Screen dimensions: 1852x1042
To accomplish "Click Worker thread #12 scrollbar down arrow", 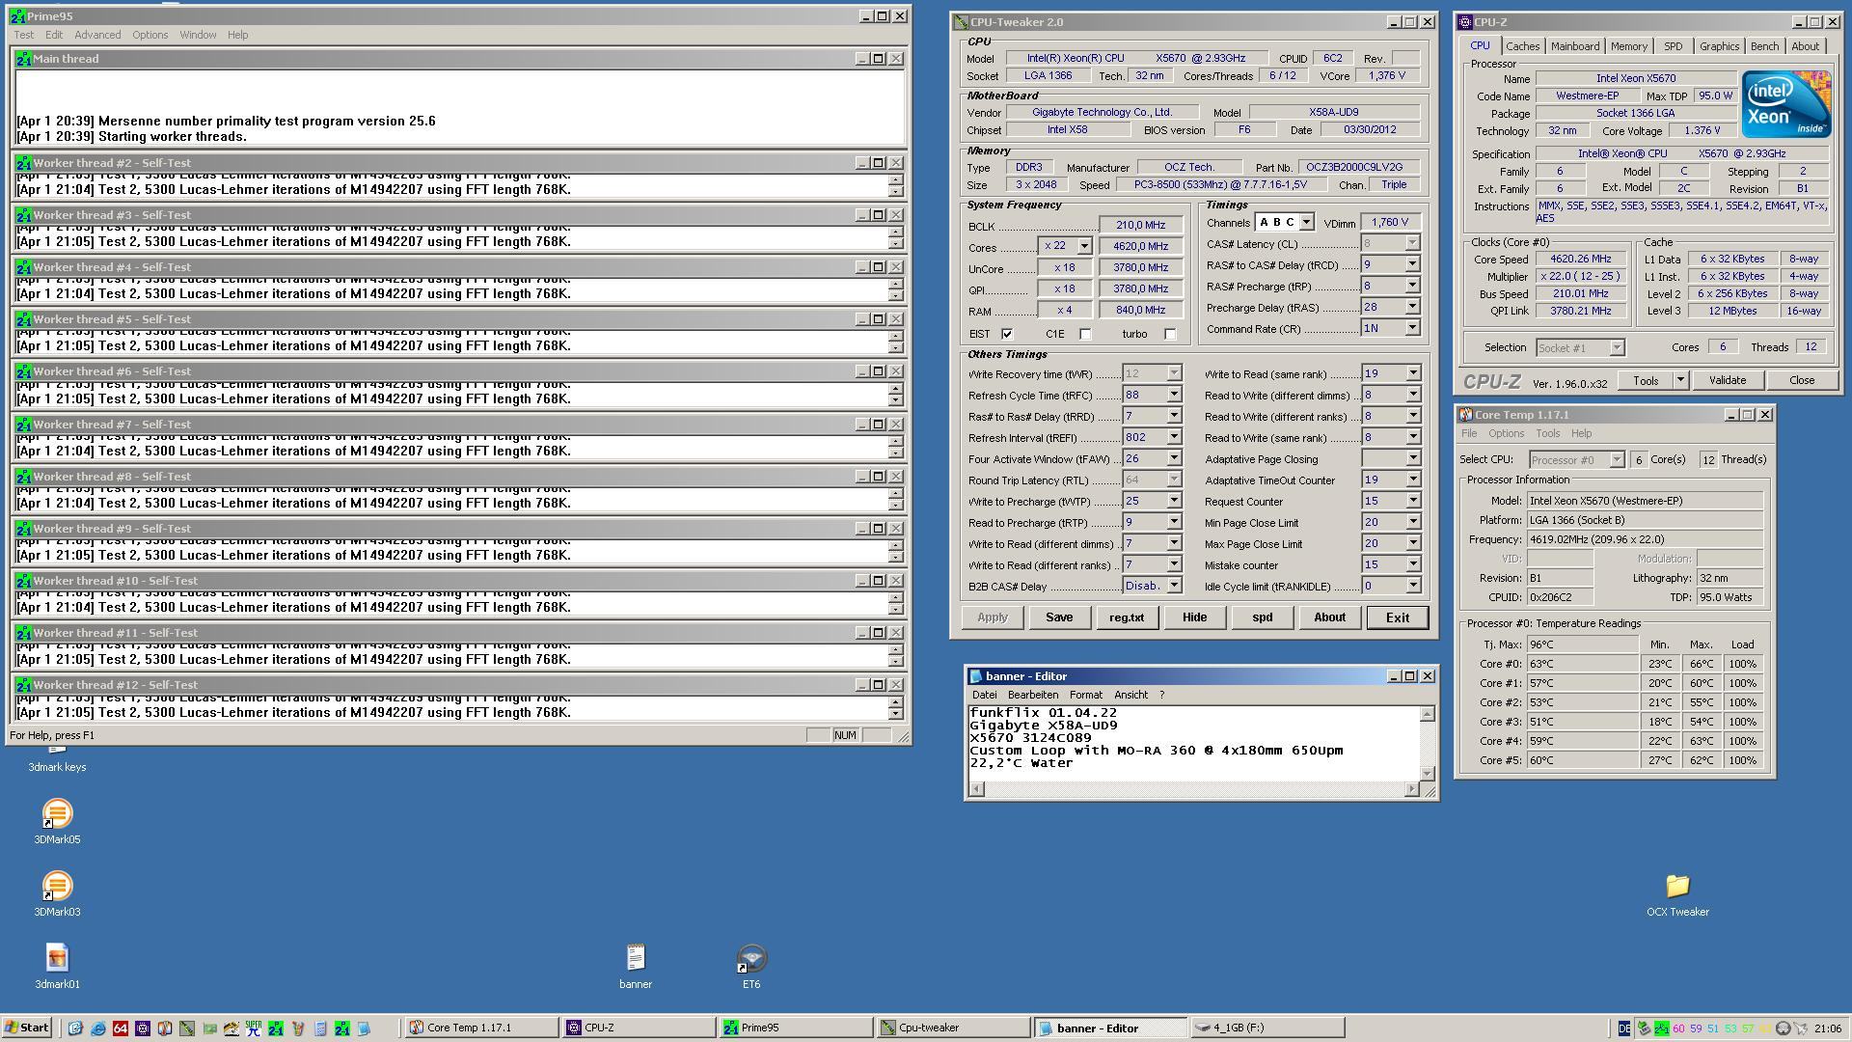I will pyautogui.click(x=895, y=713).
